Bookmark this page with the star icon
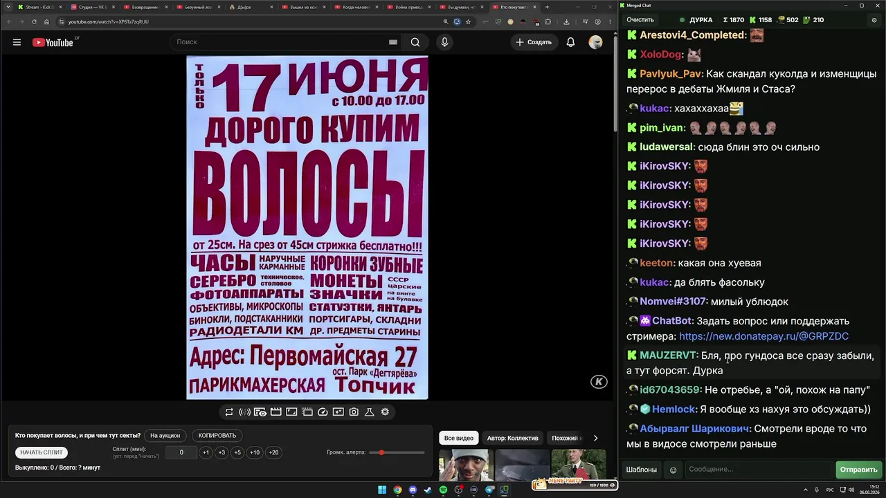886x498 pixels. pos(468,21)
